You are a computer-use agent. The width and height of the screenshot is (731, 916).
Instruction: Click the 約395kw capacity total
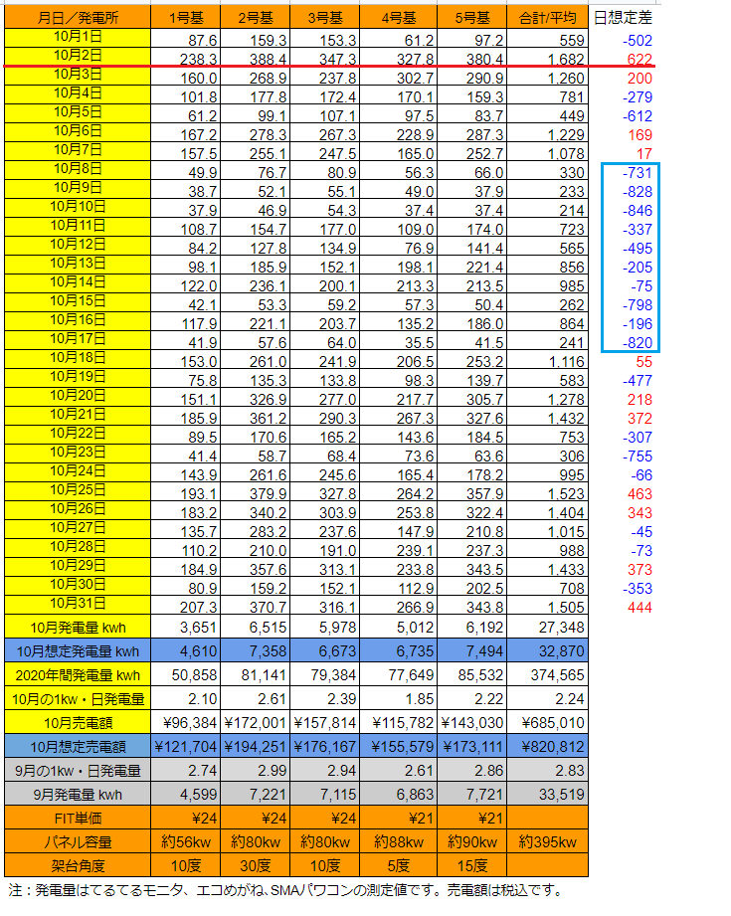[x=548, y=842]
